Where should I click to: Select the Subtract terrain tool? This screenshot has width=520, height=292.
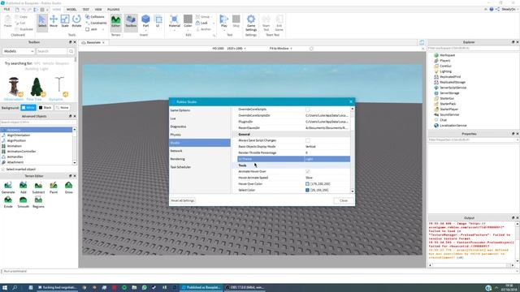[38, 187]
